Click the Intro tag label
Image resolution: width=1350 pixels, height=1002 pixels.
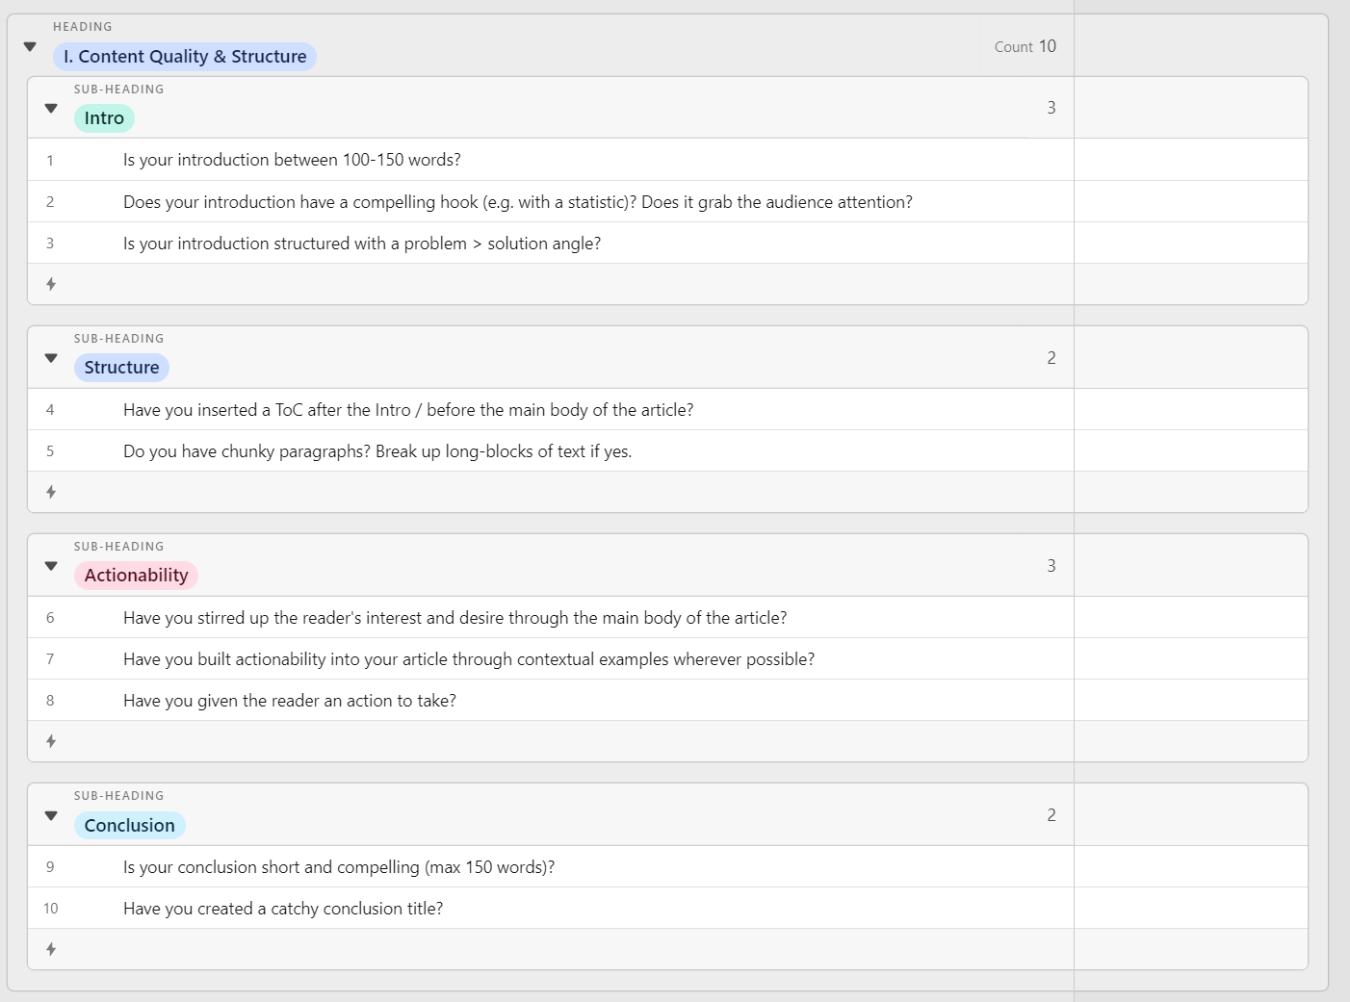click(104, 118)
